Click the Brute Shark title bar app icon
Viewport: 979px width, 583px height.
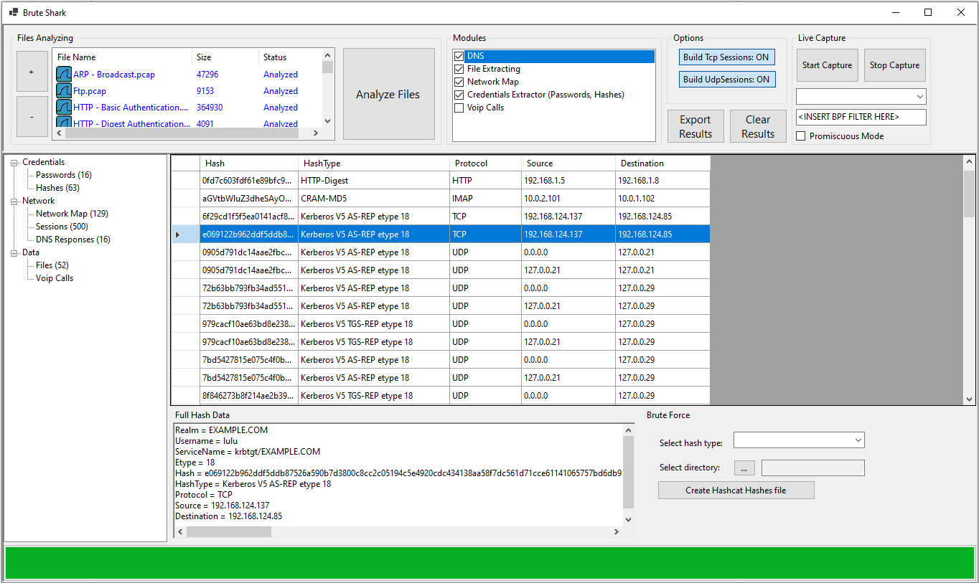pyautogui.click(x=14, y=12)
